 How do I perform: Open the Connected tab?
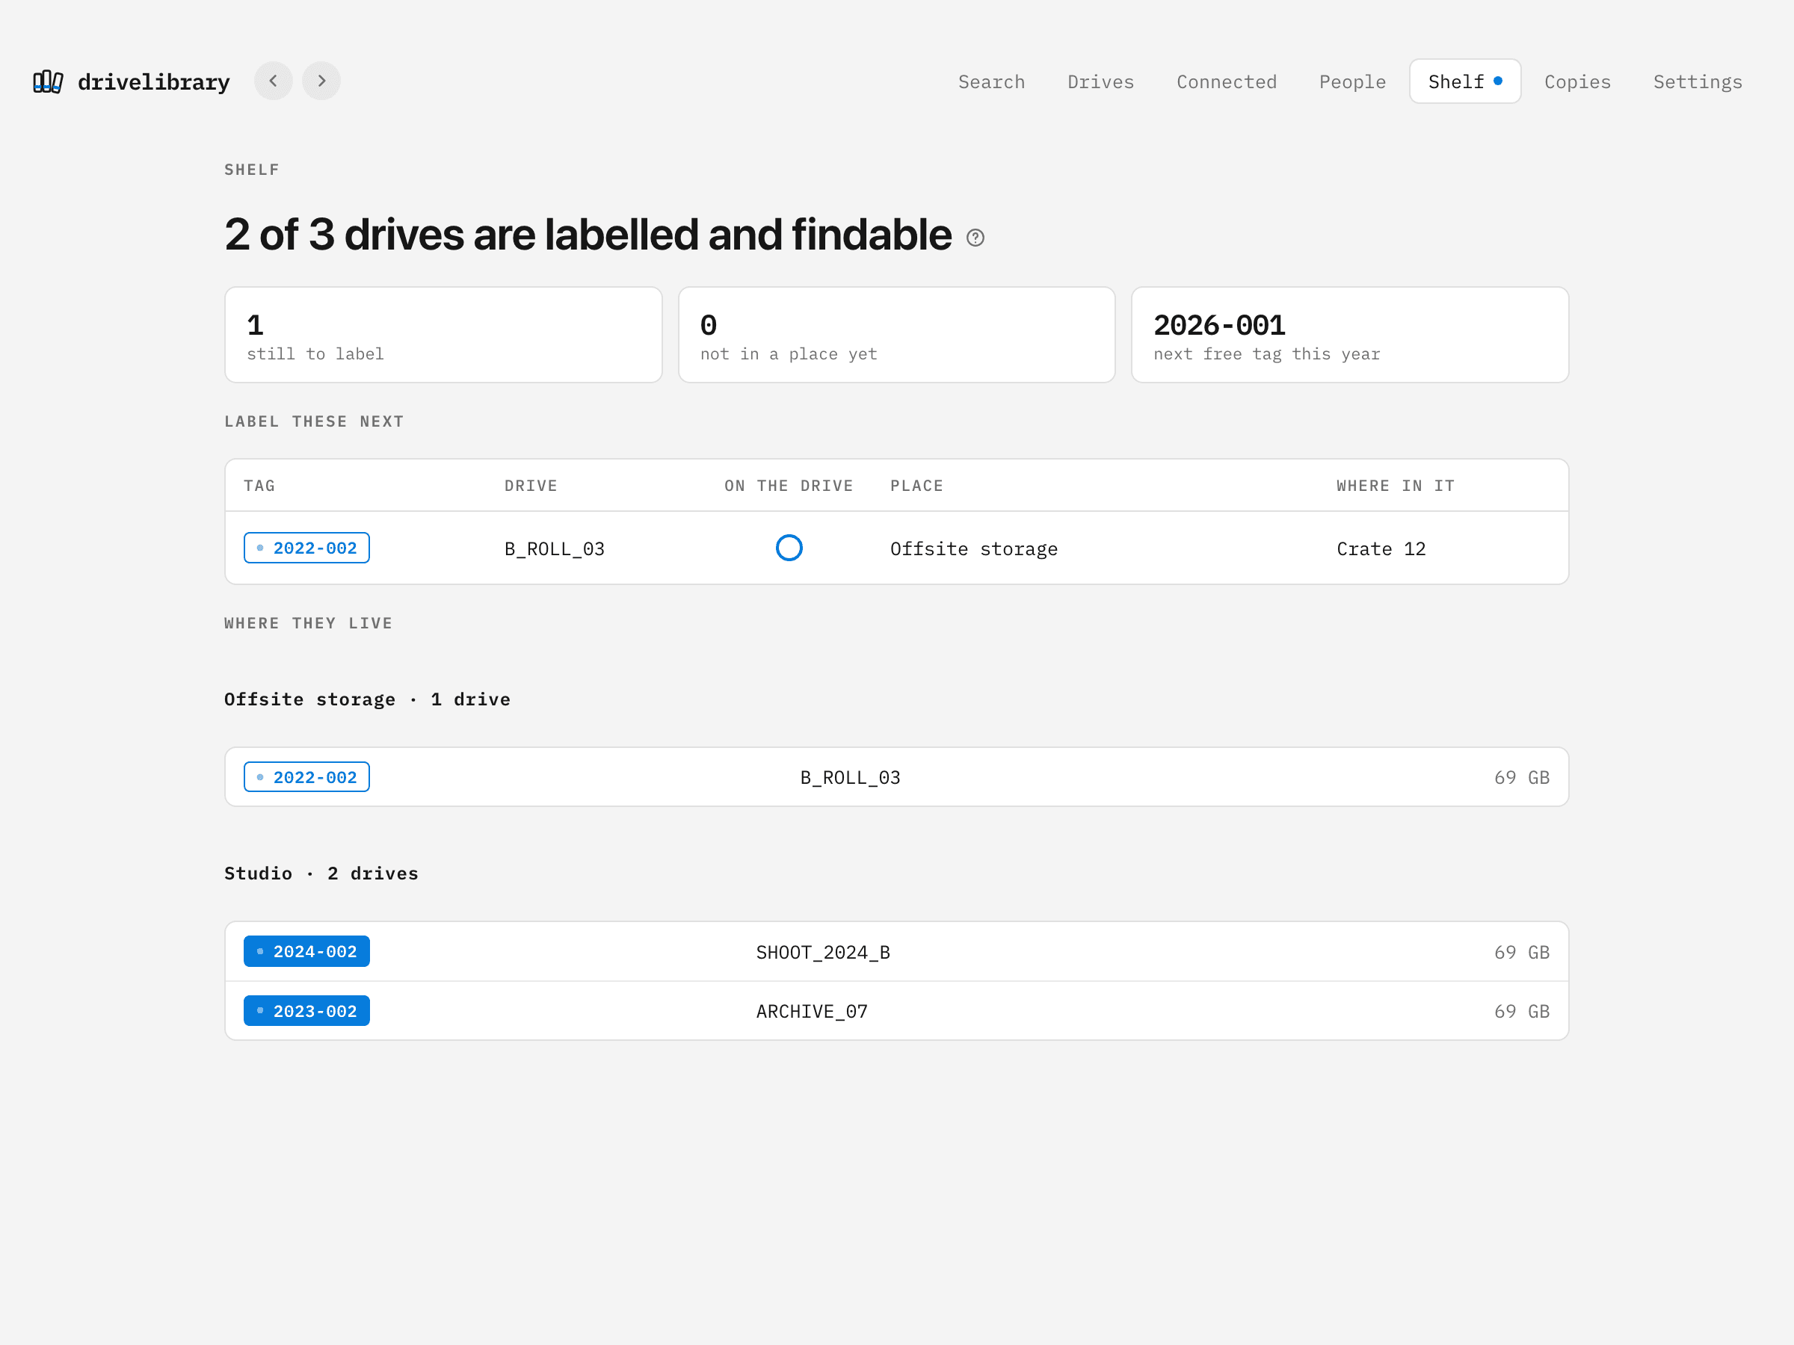pos(1227,82)
